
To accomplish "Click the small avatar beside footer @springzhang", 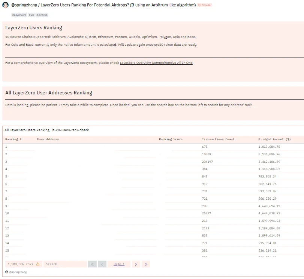I will click(7, 272).
